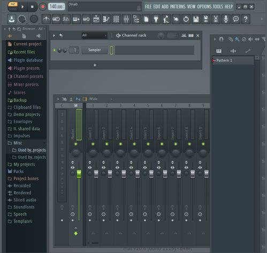
Task: Click the Master volume fader
Action: pyautogui.click(x=79, y=174)
